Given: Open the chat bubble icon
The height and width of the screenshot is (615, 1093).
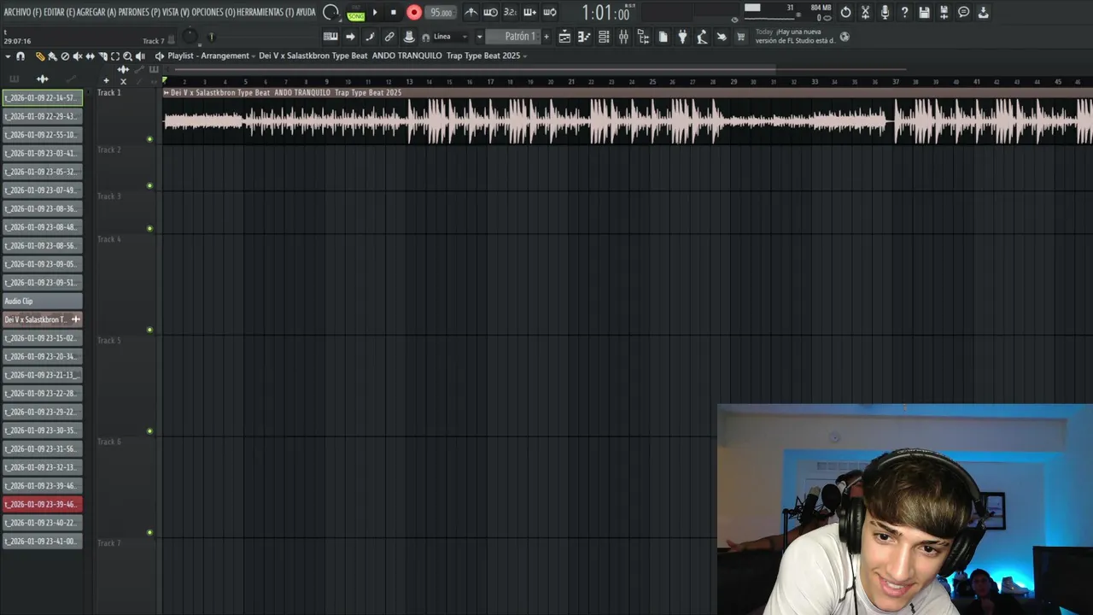Looking at the screenshot, I should tap(963, 12).
